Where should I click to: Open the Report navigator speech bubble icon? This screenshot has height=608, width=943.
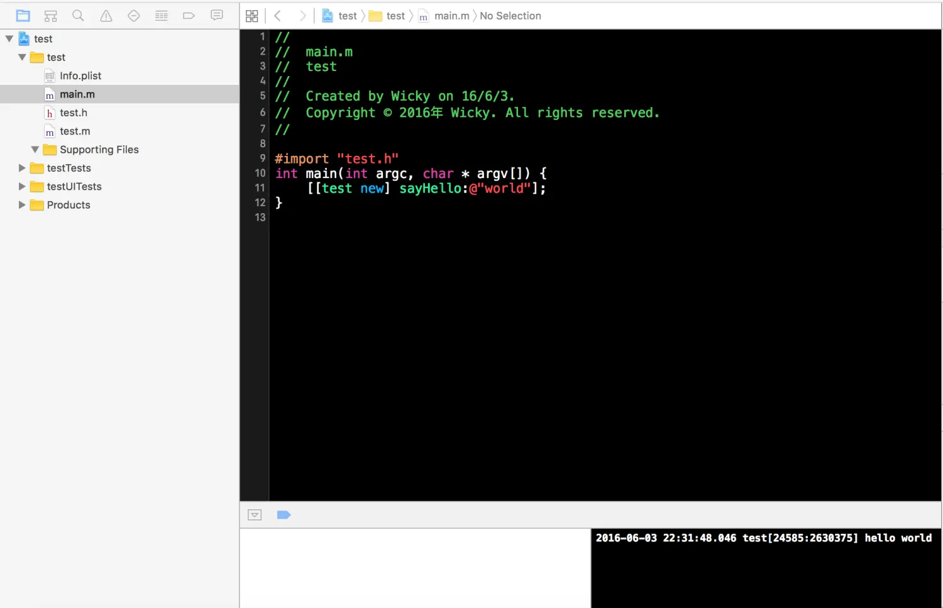click(217, 16)
